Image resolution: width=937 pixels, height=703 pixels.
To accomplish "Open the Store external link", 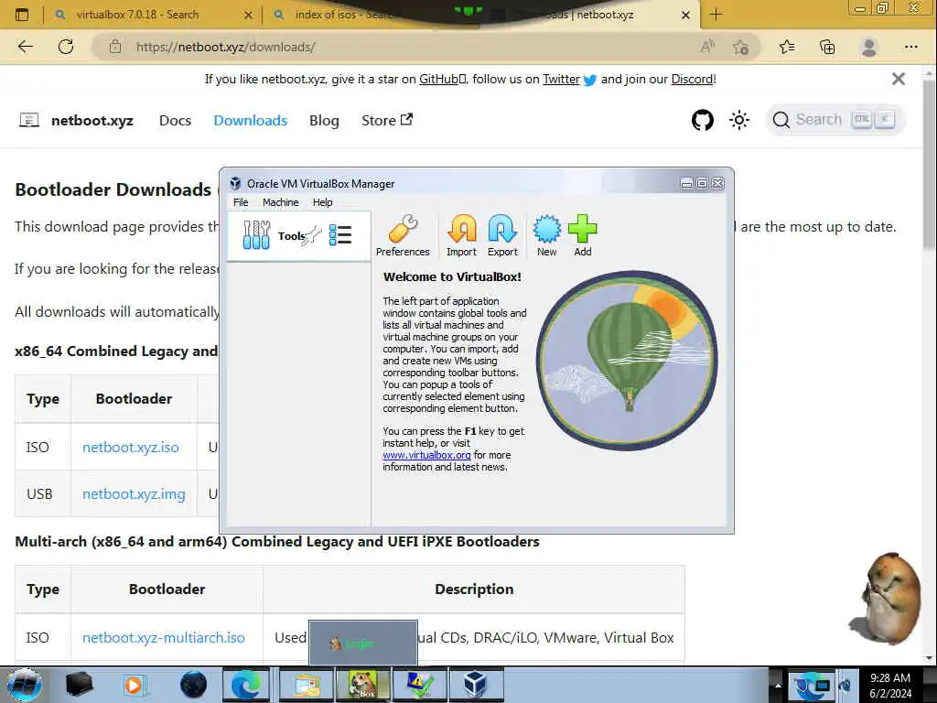I will [x=387, y=120].
